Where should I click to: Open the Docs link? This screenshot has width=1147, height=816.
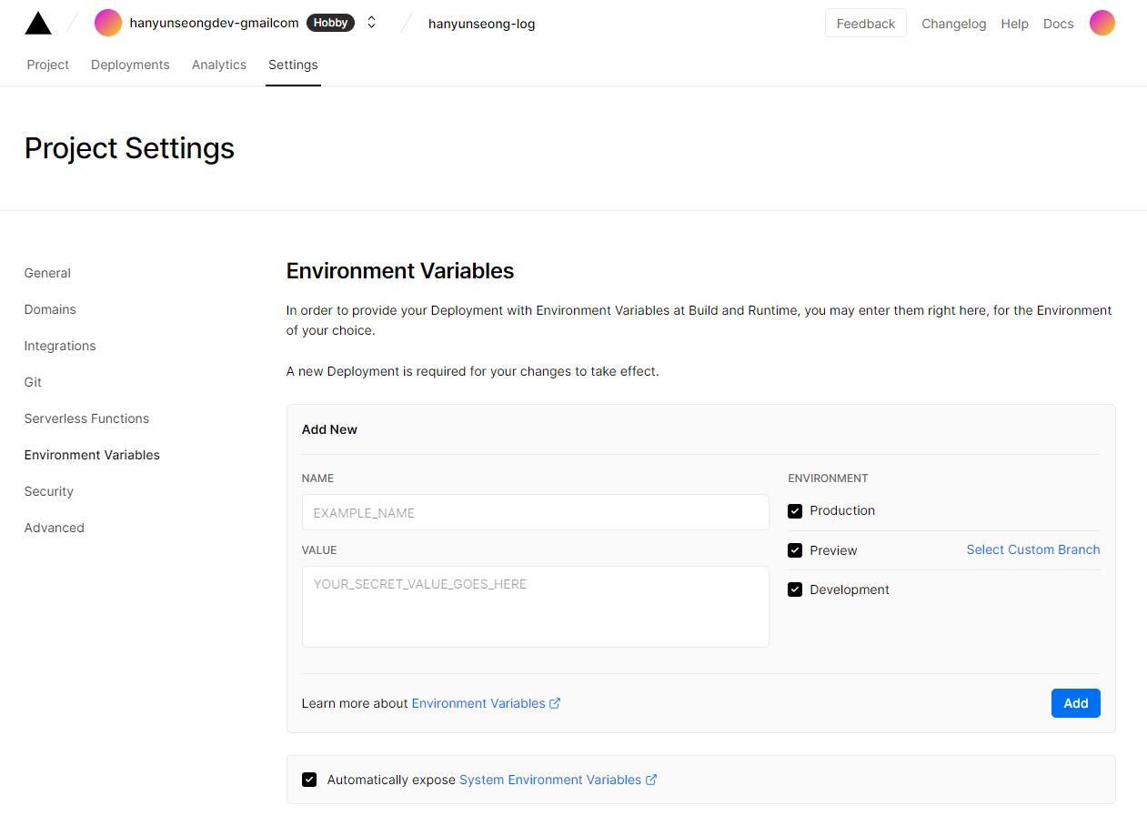pyautogui.click(x=1058, y=24)
